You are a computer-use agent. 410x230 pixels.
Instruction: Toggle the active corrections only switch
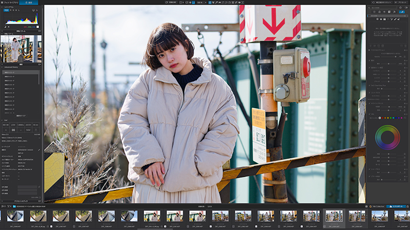tap(406, 8)
